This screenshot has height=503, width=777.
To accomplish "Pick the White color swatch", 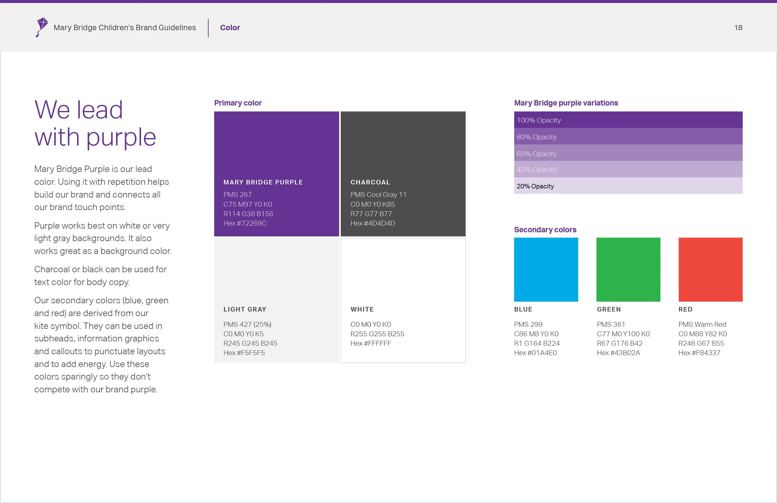I will tap(403, 300).
